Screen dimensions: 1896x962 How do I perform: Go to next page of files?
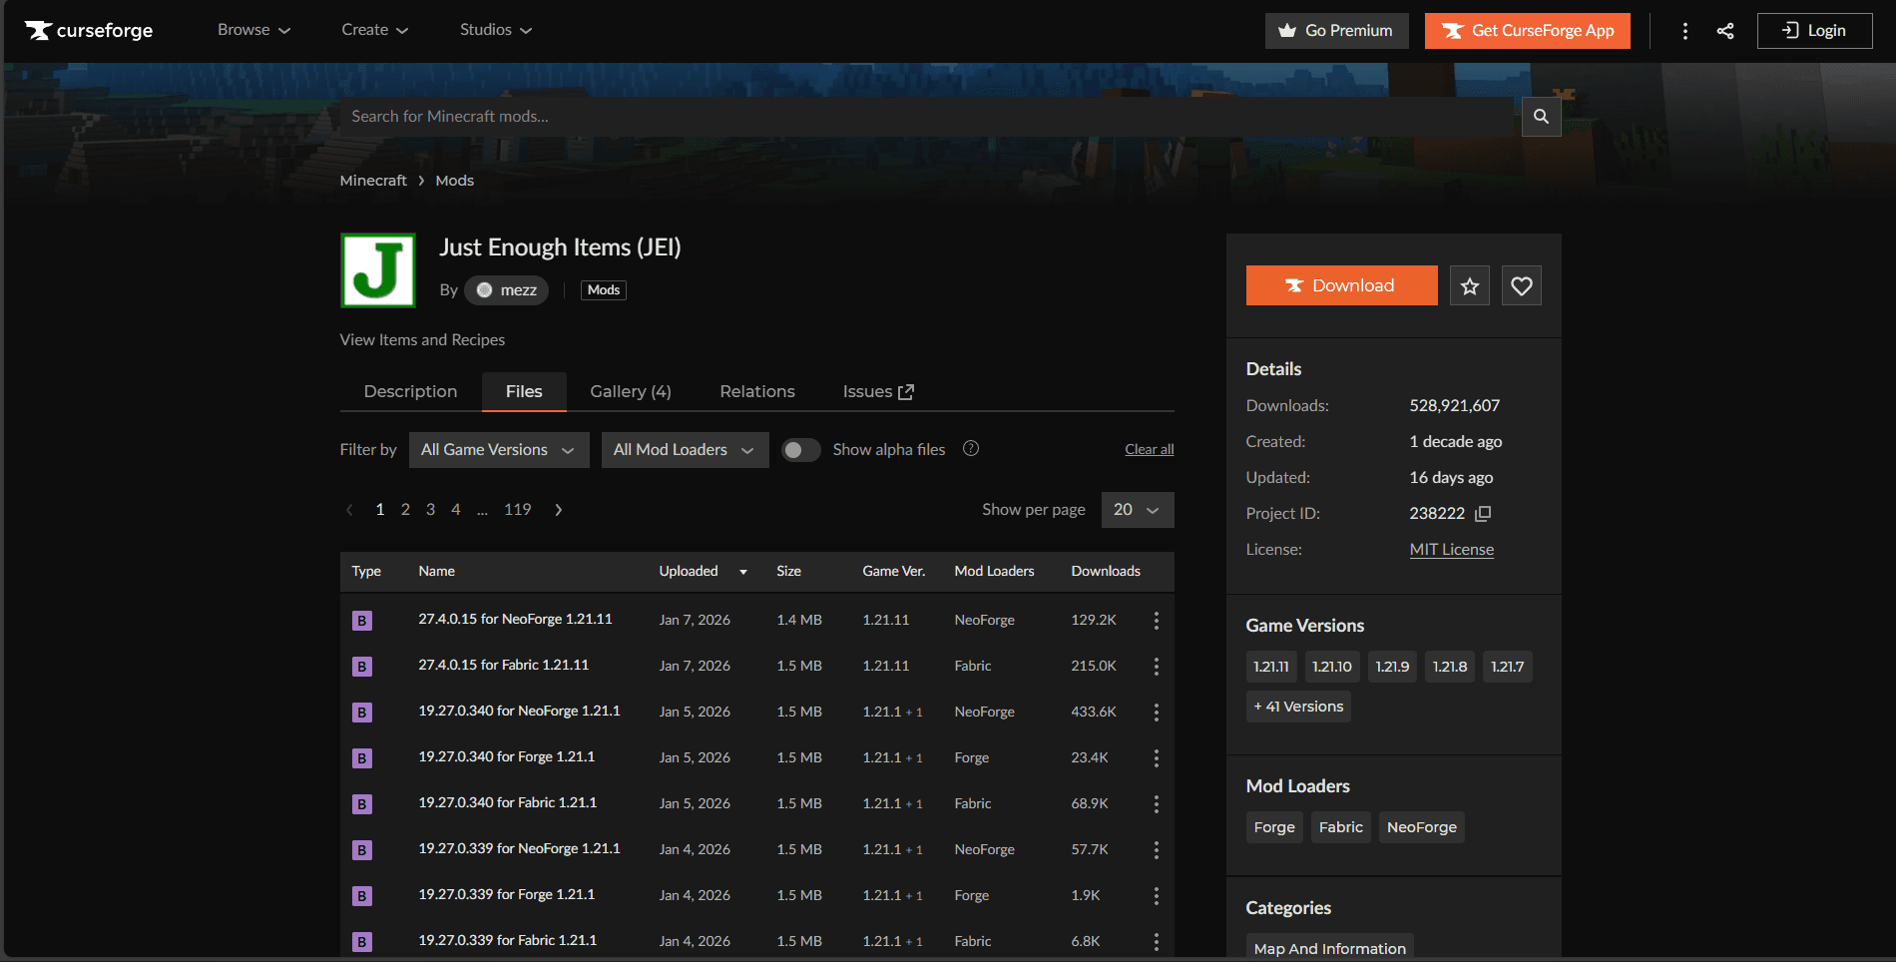(559, 510)
